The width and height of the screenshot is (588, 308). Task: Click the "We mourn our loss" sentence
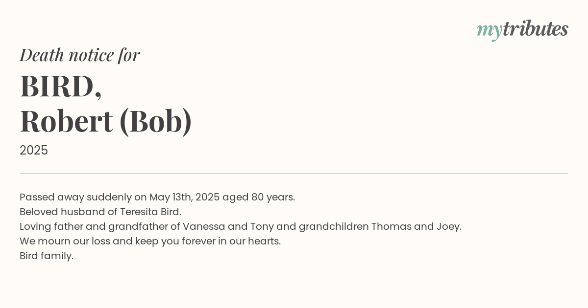click(150, 241)
